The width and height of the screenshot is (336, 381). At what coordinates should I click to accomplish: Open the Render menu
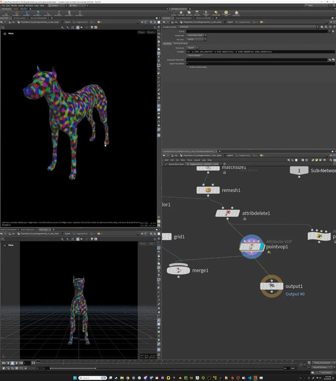click(x=14, y=6)
